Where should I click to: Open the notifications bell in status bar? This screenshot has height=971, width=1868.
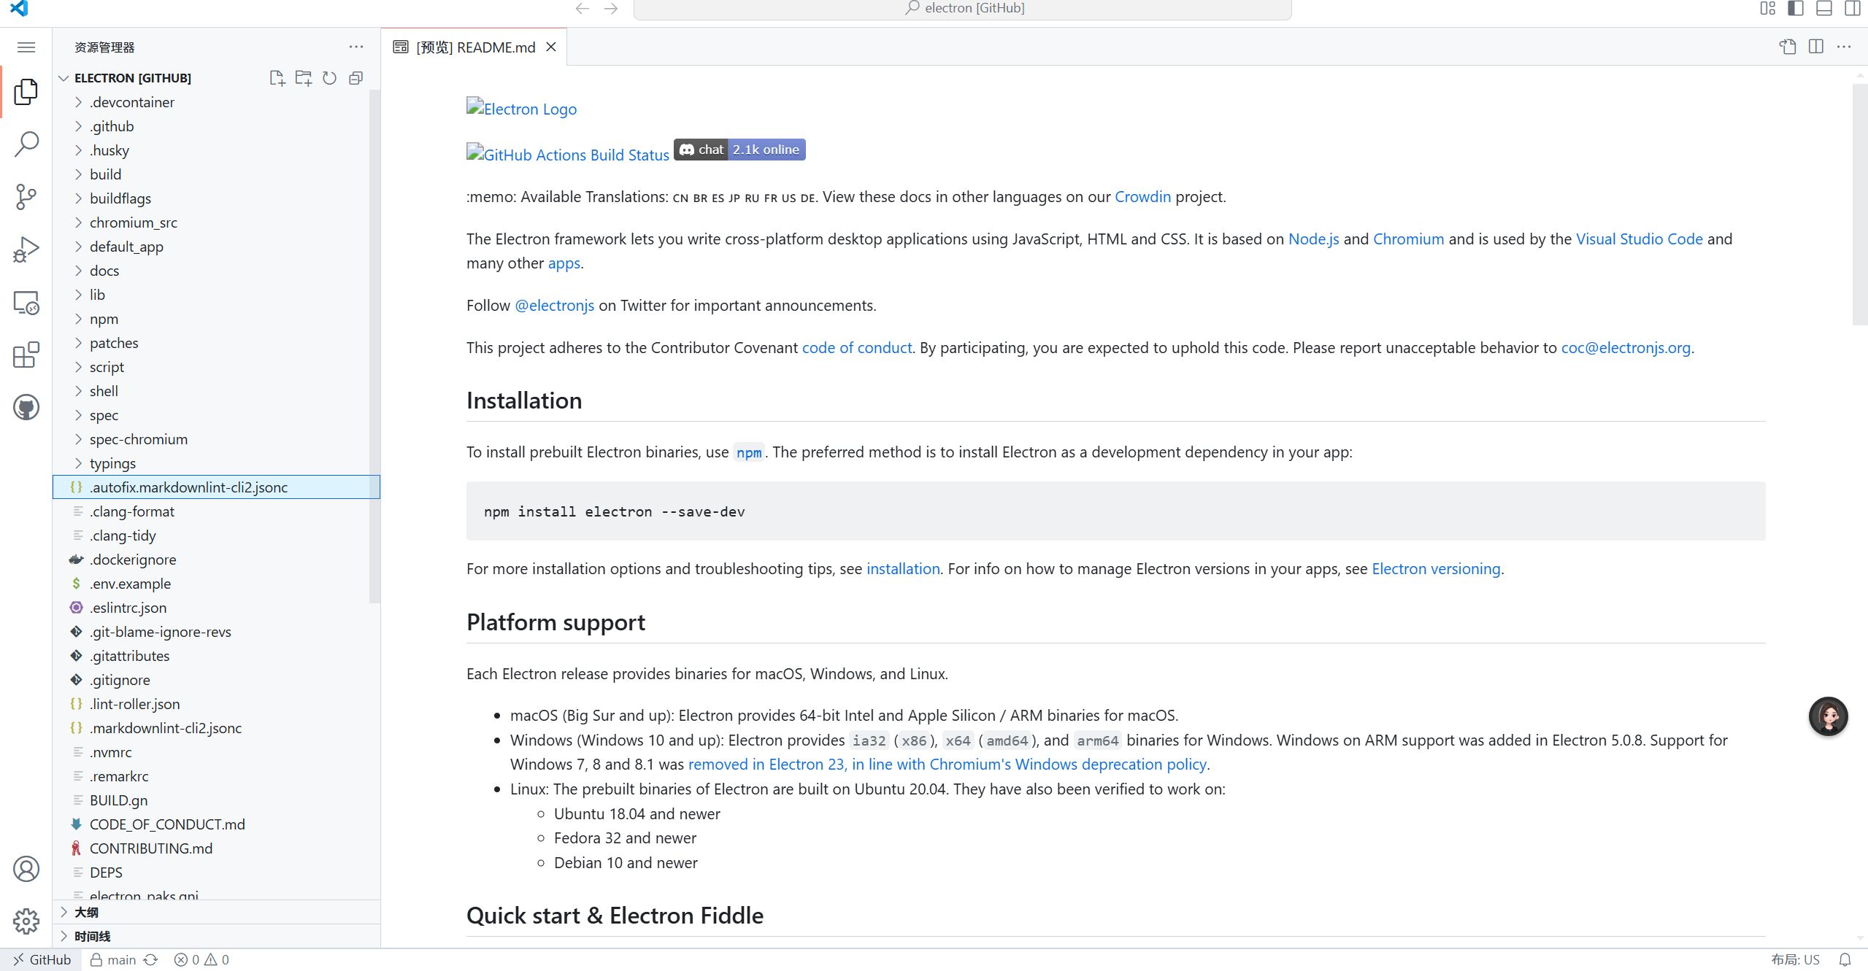1845,959
